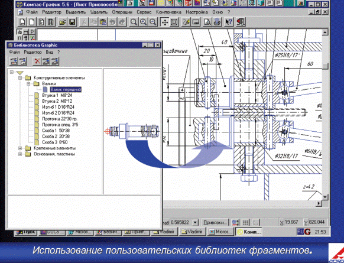Open an existing file with the folder icon
Viewport: 344px width, 263px height.
point(63,22)
